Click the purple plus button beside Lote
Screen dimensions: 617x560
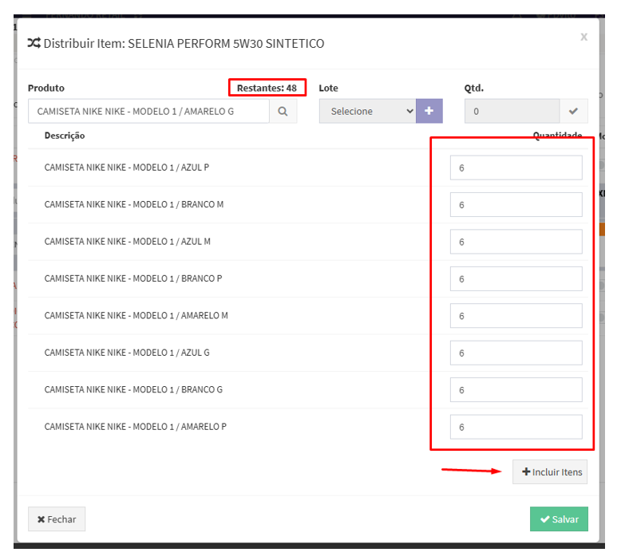click(x=429, y=112)
